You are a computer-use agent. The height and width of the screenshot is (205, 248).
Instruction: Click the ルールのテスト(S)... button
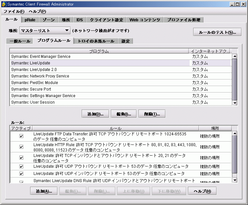217,32
